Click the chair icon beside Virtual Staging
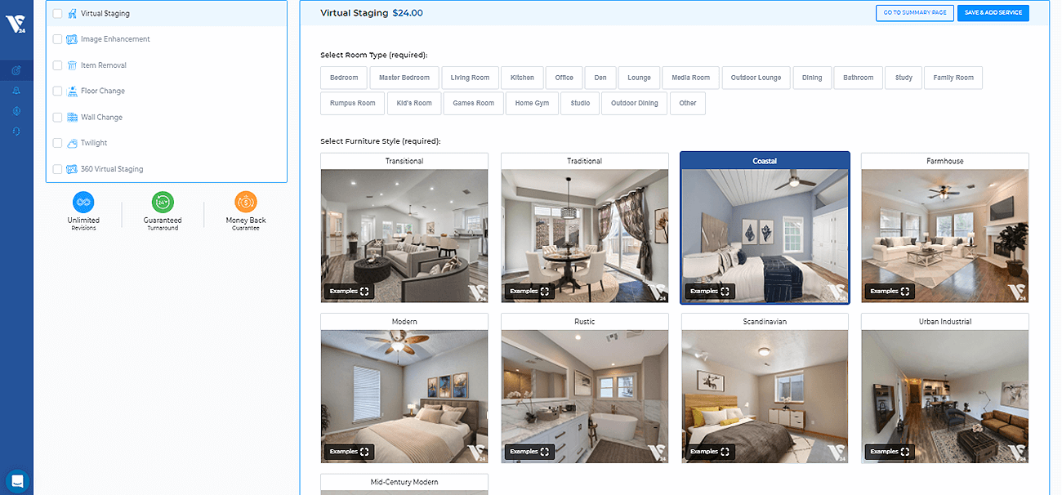 click(73, 13)
